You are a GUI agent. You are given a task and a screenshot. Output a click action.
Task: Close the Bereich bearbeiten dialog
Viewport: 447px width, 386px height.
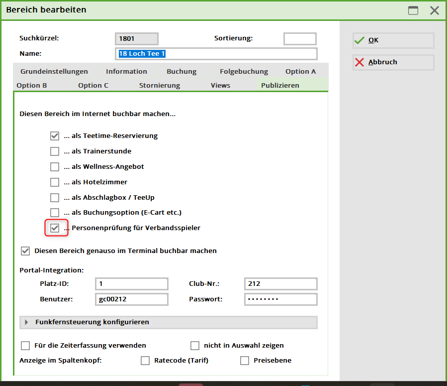click(434, 10)
